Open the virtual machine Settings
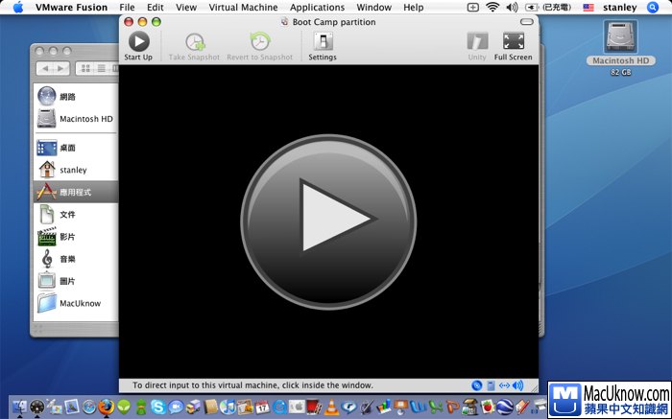Screen dimensions: 672x419 [x=323, y=42]
